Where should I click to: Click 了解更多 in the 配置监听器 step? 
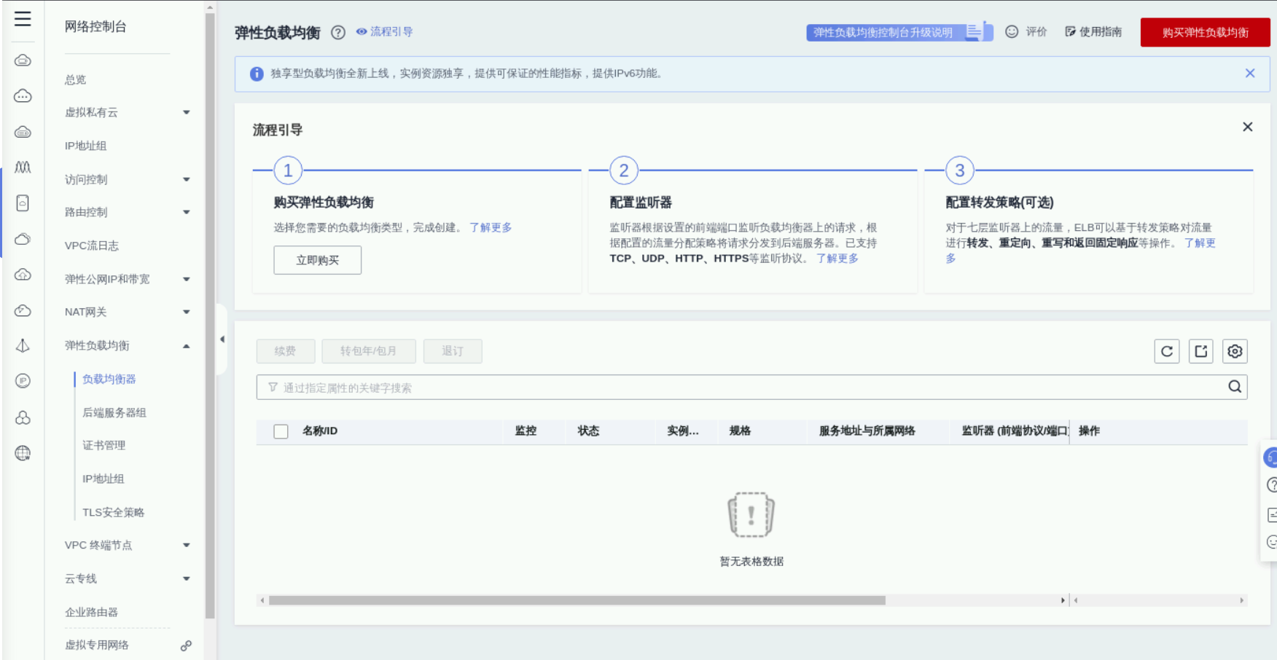(837, 258)
